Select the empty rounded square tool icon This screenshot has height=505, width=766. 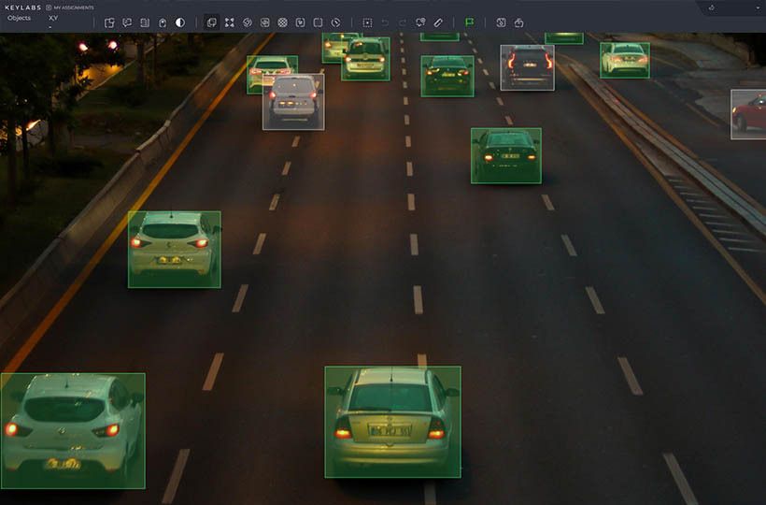318,22
